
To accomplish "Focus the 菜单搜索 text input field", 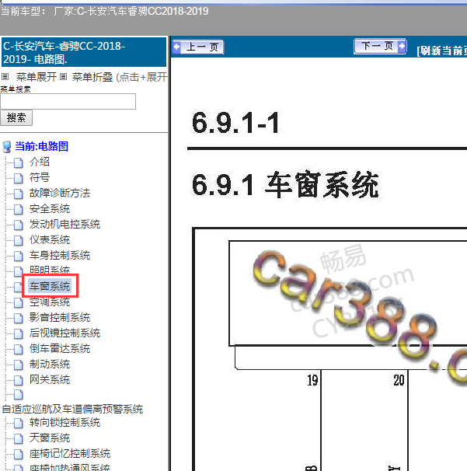I will 68,102.
